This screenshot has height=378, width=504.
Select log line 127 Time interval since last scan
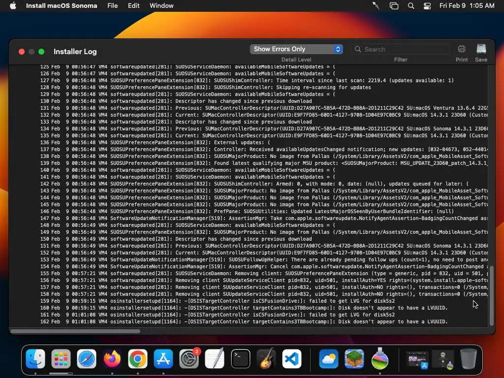pos(247,80)
